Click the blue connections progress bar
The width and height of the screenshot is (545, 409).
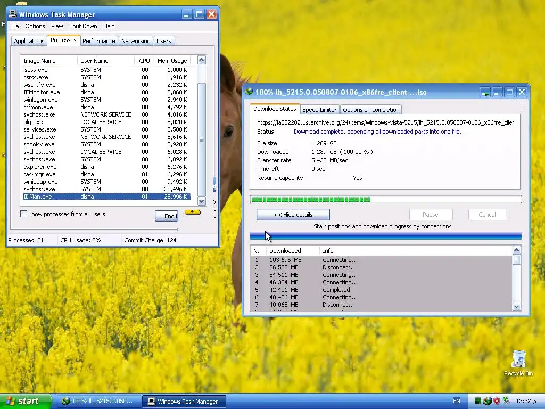(x=386, y=236)
